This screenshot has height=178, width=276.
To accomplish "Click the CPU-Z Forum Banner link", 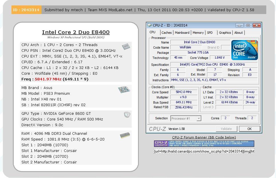I will (x=204, y=137).
